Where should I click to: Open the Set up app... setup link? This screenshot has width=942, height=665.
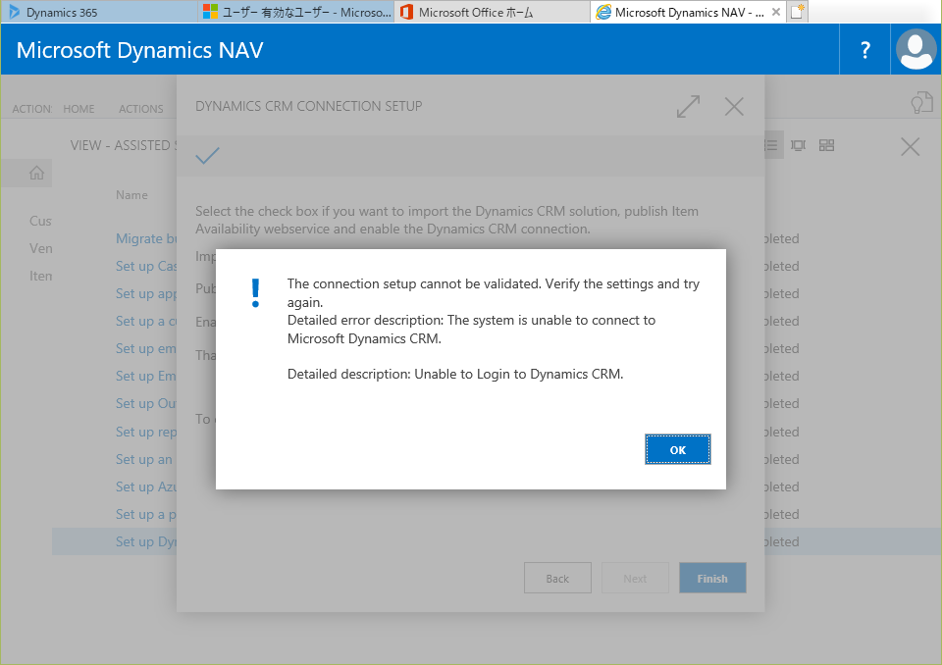click(146, 293)
